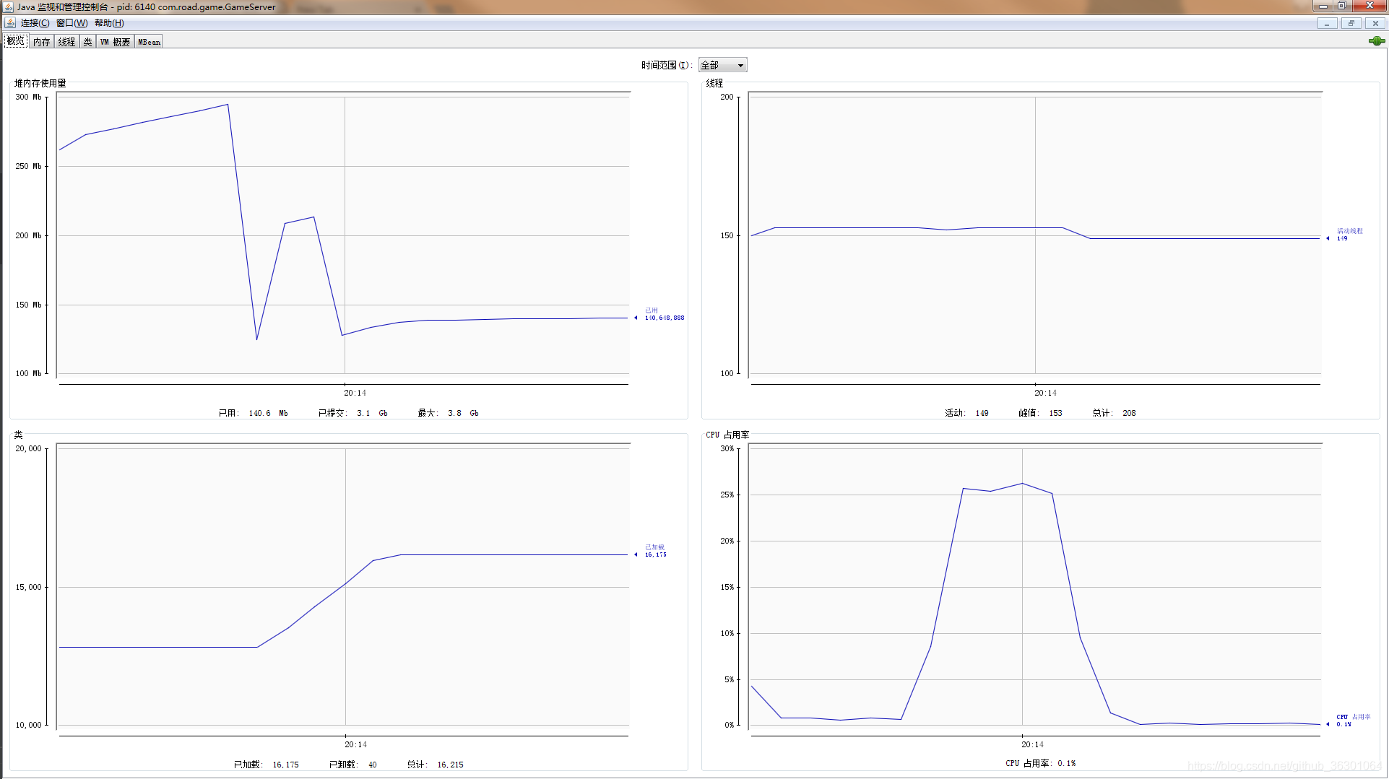
Task: Close the inner connection frame
Action: click(1375, 23)
